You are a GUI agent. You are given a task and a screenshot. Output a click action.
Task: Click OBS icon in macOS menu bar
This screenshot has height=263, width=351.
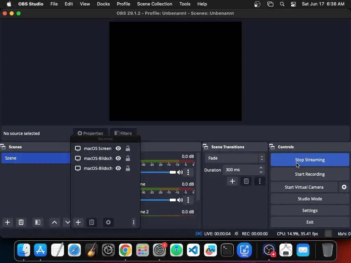(257, 4)
